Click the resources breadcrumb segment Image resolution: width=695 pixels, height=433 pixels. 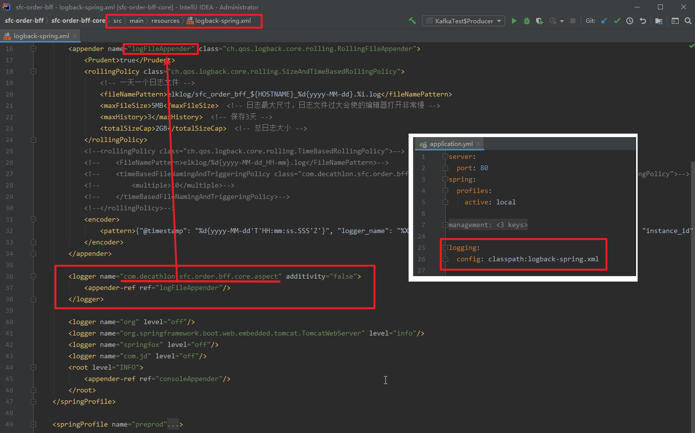coord(165,21)
